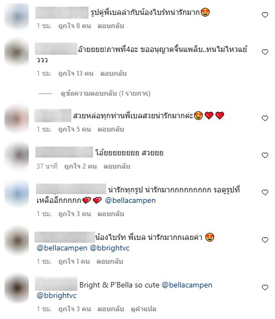Image resolution: width=275 pixels, height=319 pixels.
Task: Like the โอ้ยยยยยยยย สวยยย comment
Action: pyautogui.click(x=265, y=155)
